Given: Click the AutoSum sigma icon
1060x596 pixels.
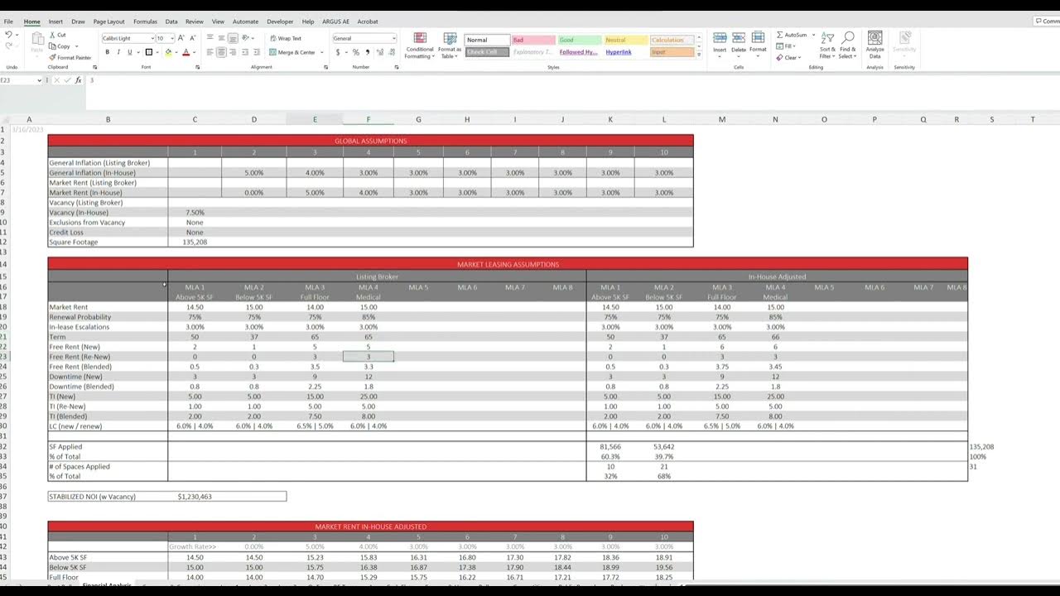Looking at the screenshot, I should point(780,35).
